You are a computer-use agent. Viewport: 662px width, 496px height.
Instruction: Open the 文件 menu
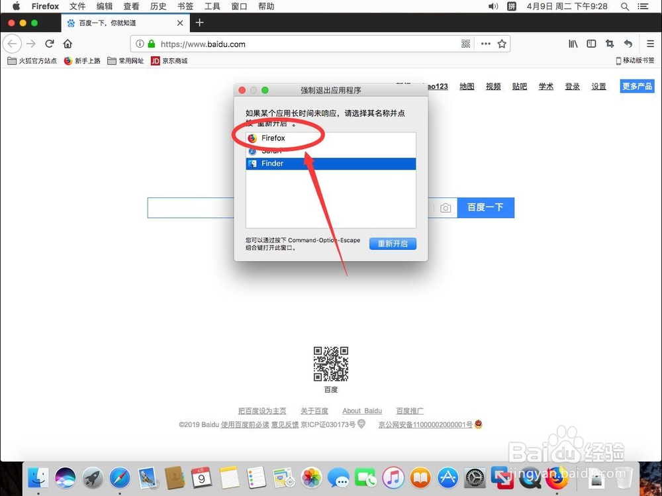[77, 7]
